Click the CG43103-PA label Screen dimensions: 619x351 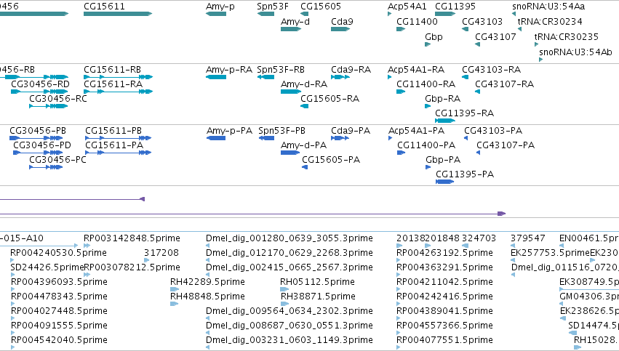point(493,131)
